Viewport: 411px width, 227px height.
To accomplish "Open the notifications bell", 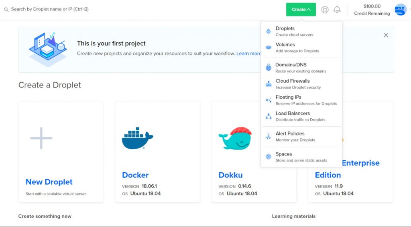I will (x=337, y=10).
